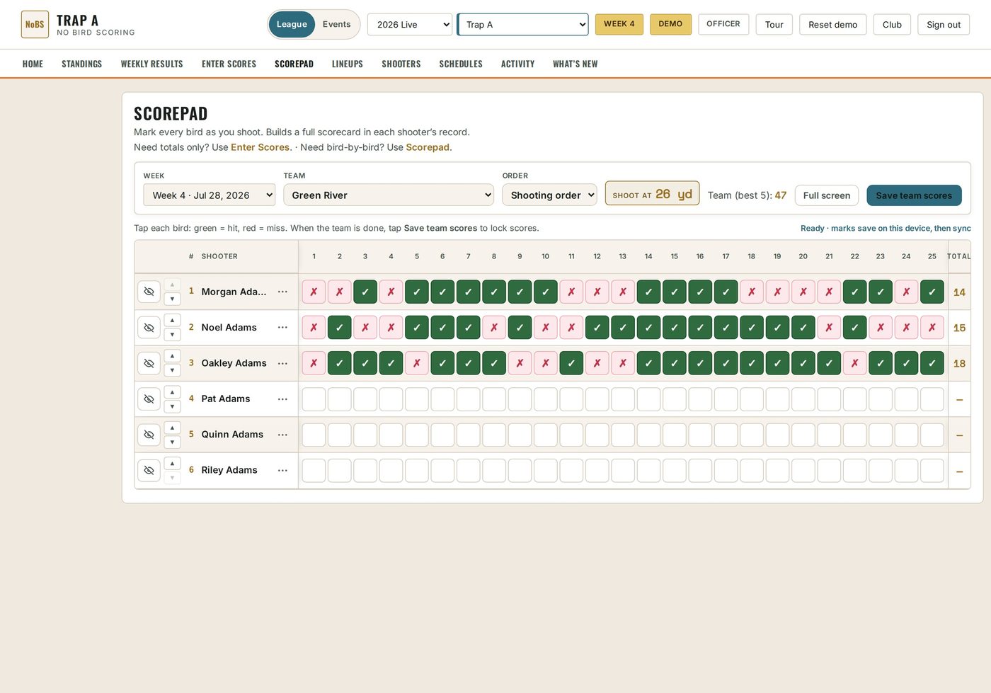
Task: Open the more options menu for Pat Adams
Action: [282, 399]
